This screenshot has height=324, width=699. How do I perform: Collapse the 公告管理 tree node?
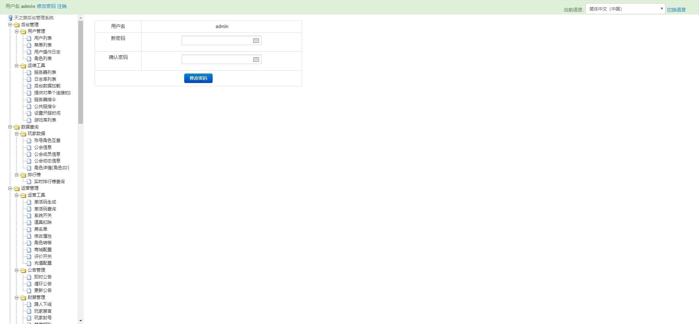coord(17,270)
